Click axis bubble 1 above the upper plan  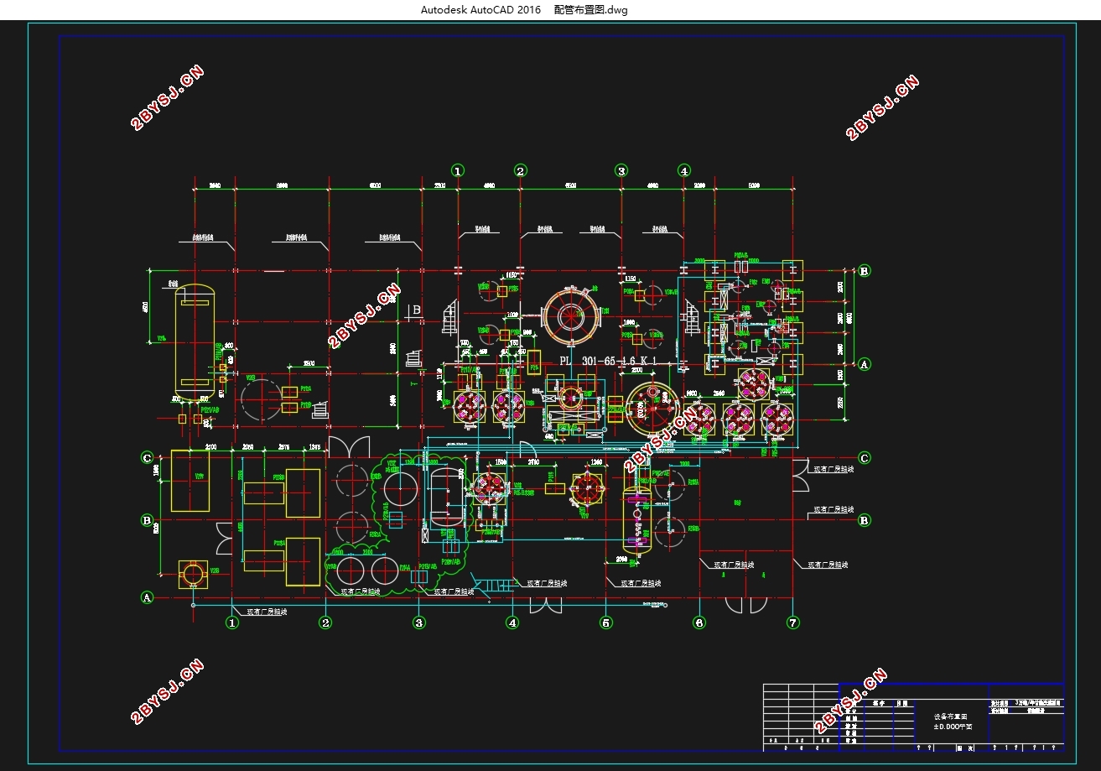pyautogui.click(x=457, y=171)
